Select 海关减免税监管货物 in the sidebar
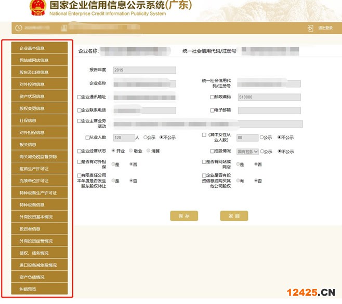The image size is (342, 304). 40,156
